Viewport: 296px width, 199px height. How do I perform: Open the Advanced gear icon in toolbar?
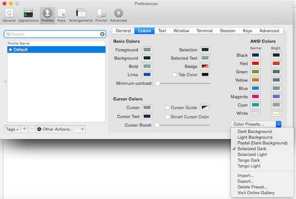click(118, 15)
